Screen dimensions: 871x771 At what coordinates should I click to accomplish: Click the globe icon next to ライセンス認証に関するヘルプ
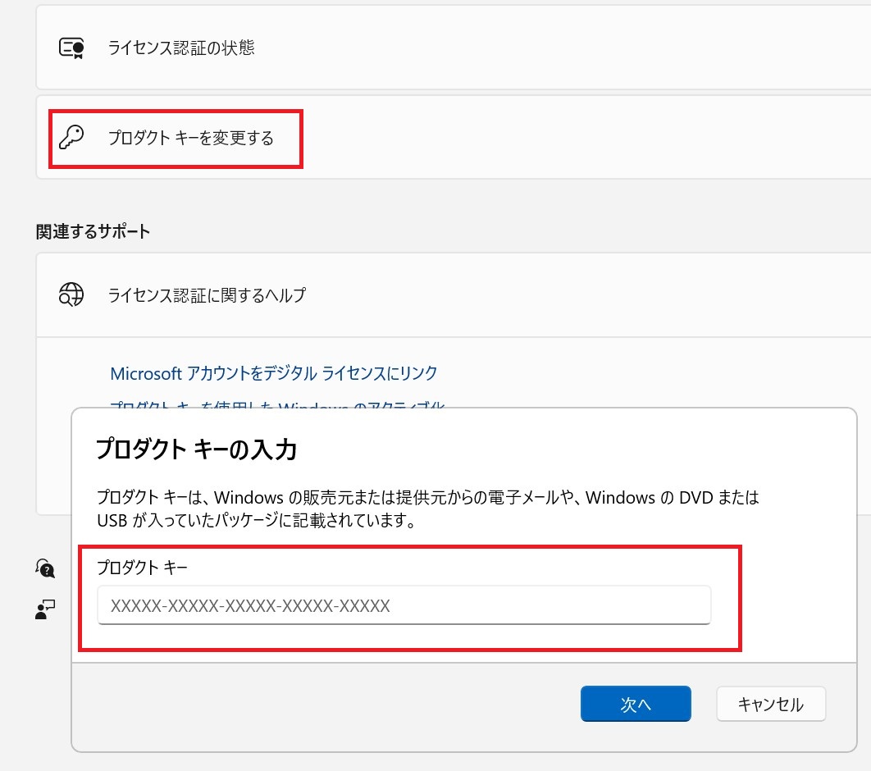point(71,294)
